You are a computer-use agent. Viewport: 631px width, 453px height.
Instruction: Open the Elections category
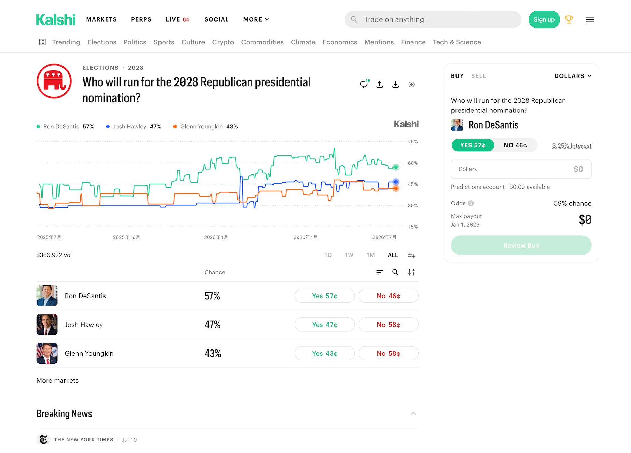pos(102,42)
